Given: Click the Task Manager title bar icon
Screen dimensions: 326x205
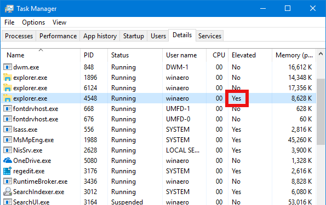Looking at the screenshot, I should coord(9,9).
